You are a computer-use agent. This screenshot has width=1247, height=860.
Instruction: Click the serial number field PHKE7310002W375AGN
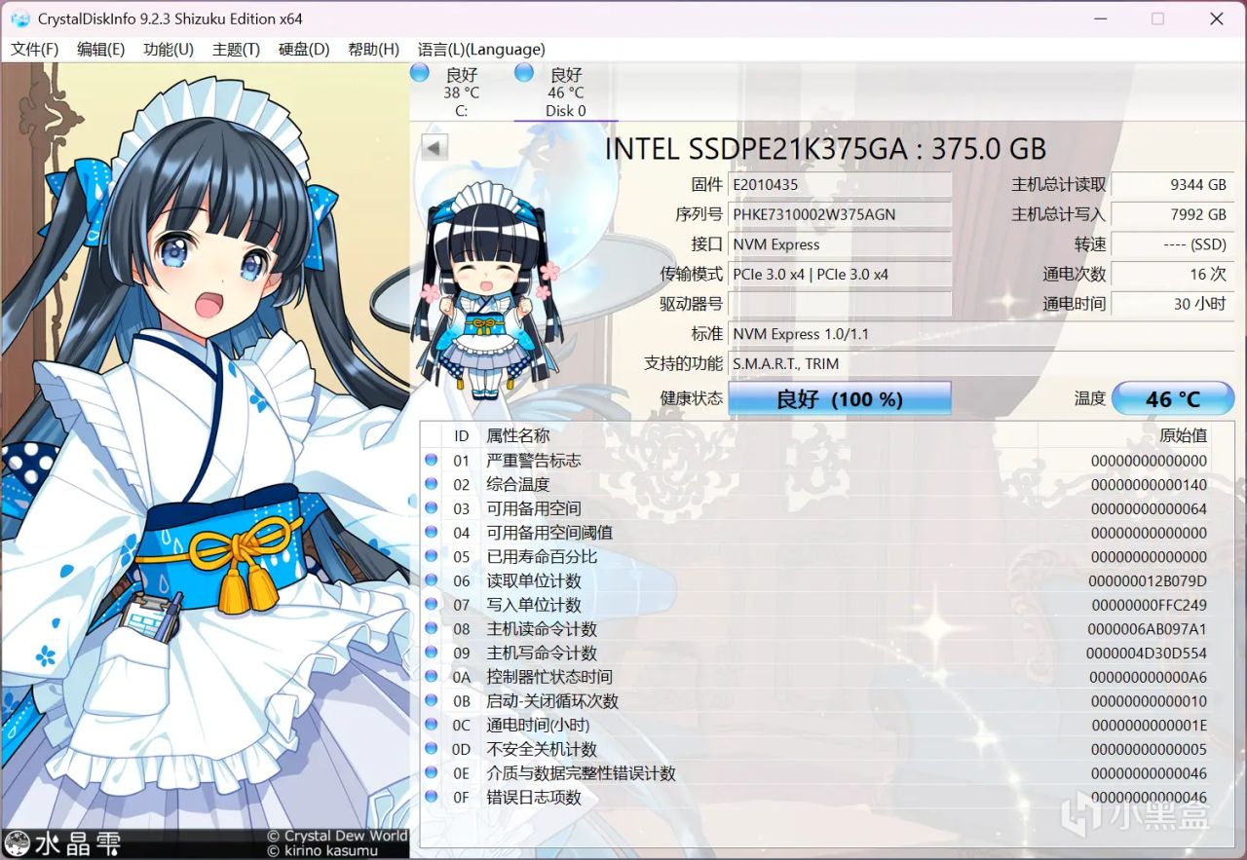(x=840, y=214)
